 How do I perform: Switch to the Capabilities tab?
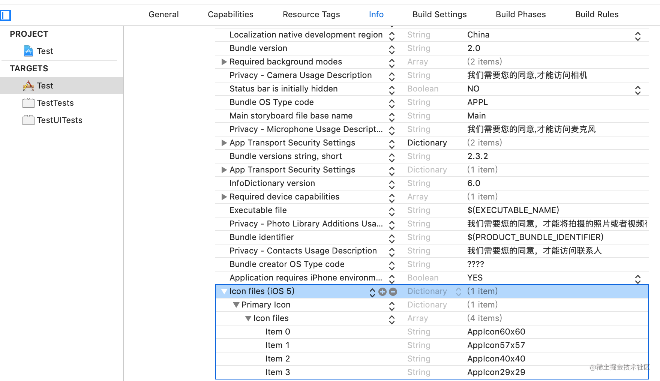(x=231, y=14)
